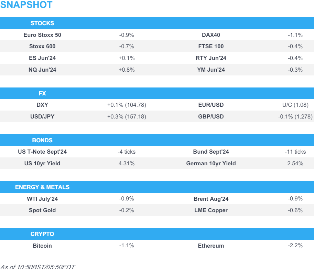Select the FX section header
The height and width of the screenshot is (269, 314).
pos(42,93)
